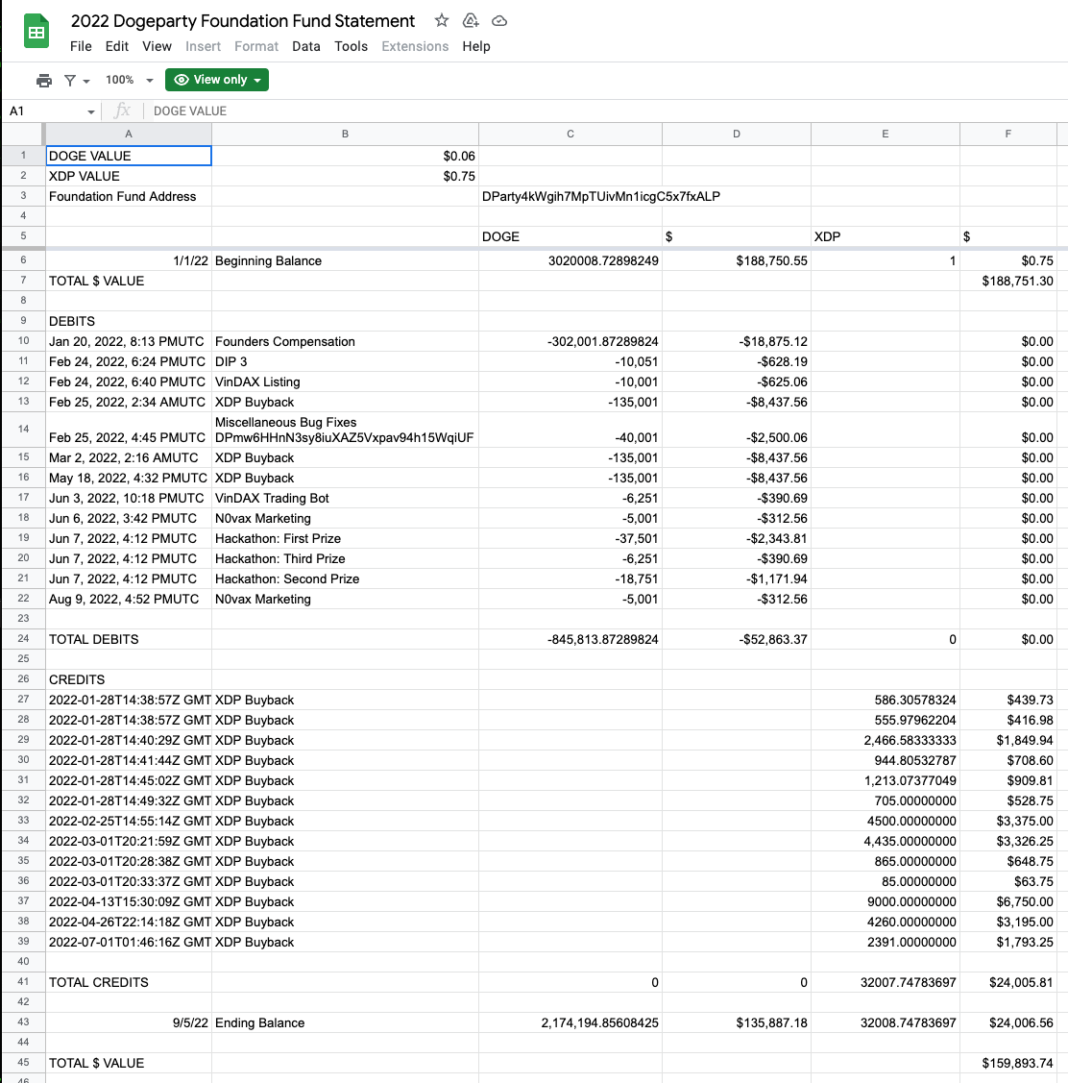Open the Data menu

[305, 46]
